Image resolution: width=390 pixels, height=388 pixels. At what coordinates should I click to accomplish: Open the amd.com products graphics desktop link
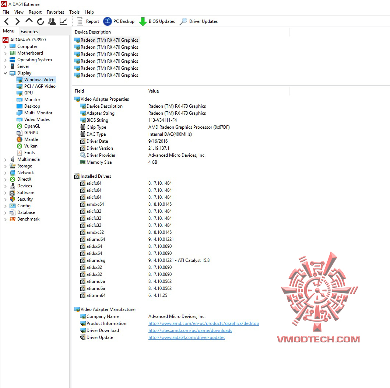[x=203, y=323]
